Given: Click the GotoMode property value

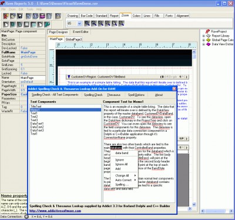Looking at the screenshot, I should [x=33, y=56].
